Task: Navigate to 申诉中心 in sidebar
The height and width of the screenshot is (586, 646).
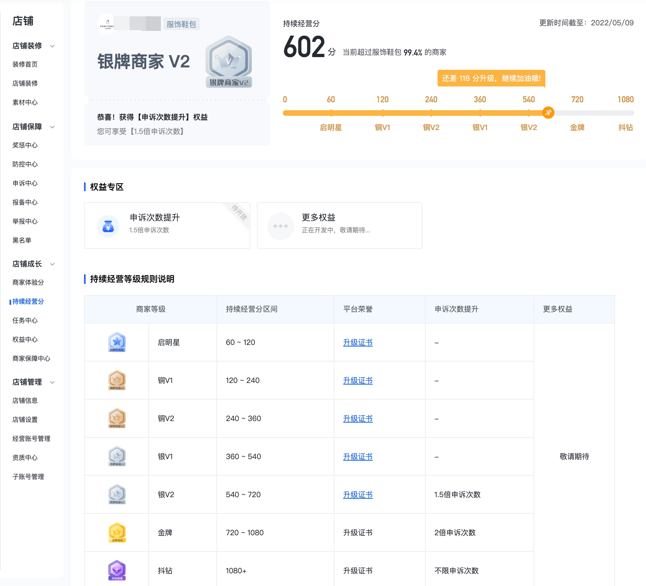Action: [25, 183]
